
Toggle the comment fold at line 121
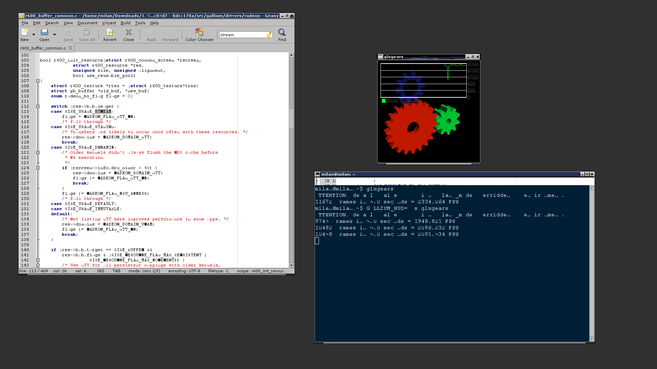[x=38, y=152]
